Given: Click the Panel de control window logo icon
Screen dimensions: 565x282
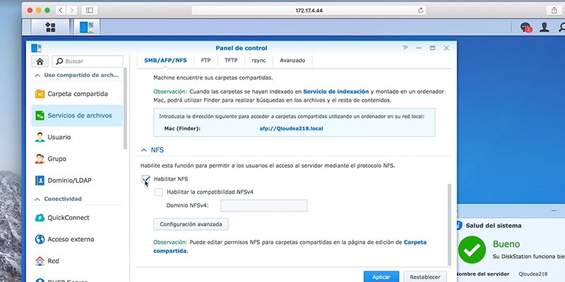Looking at the screenshot, I should 37,48.
